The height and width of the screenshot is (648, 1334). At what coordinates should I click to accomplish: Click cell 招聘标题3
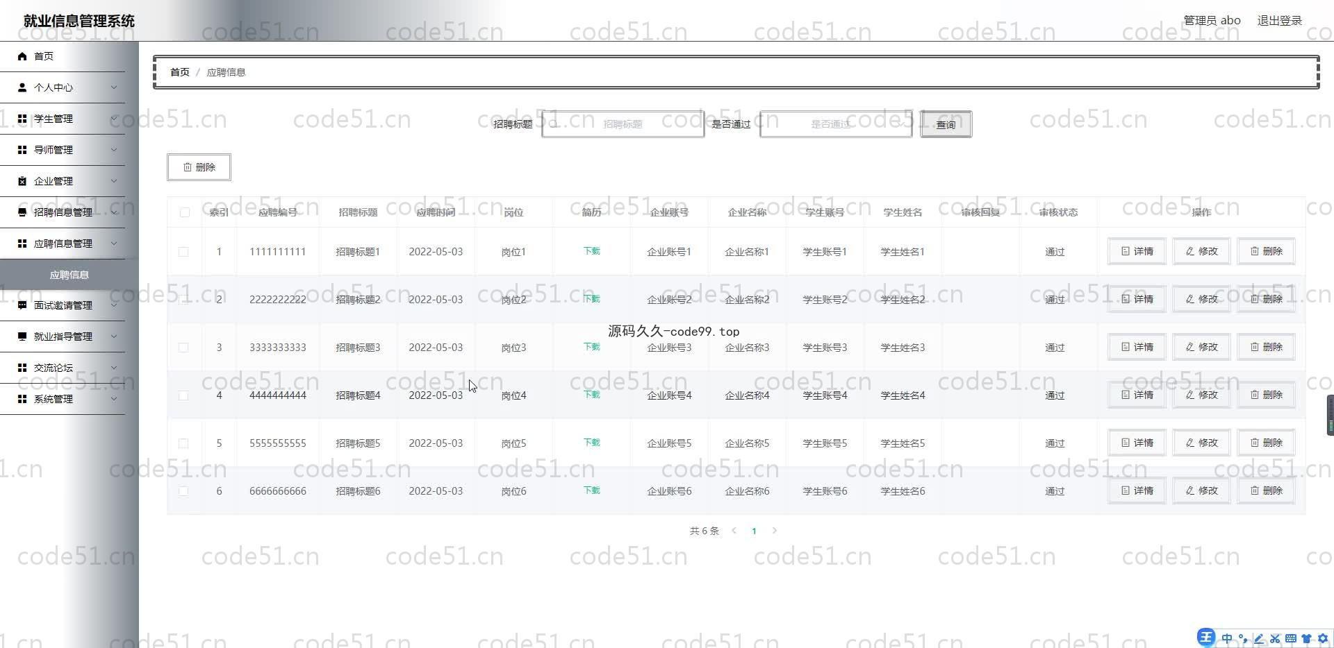[358, 348]
